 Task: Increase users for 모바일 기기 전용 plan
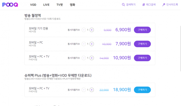pos(92,30)
